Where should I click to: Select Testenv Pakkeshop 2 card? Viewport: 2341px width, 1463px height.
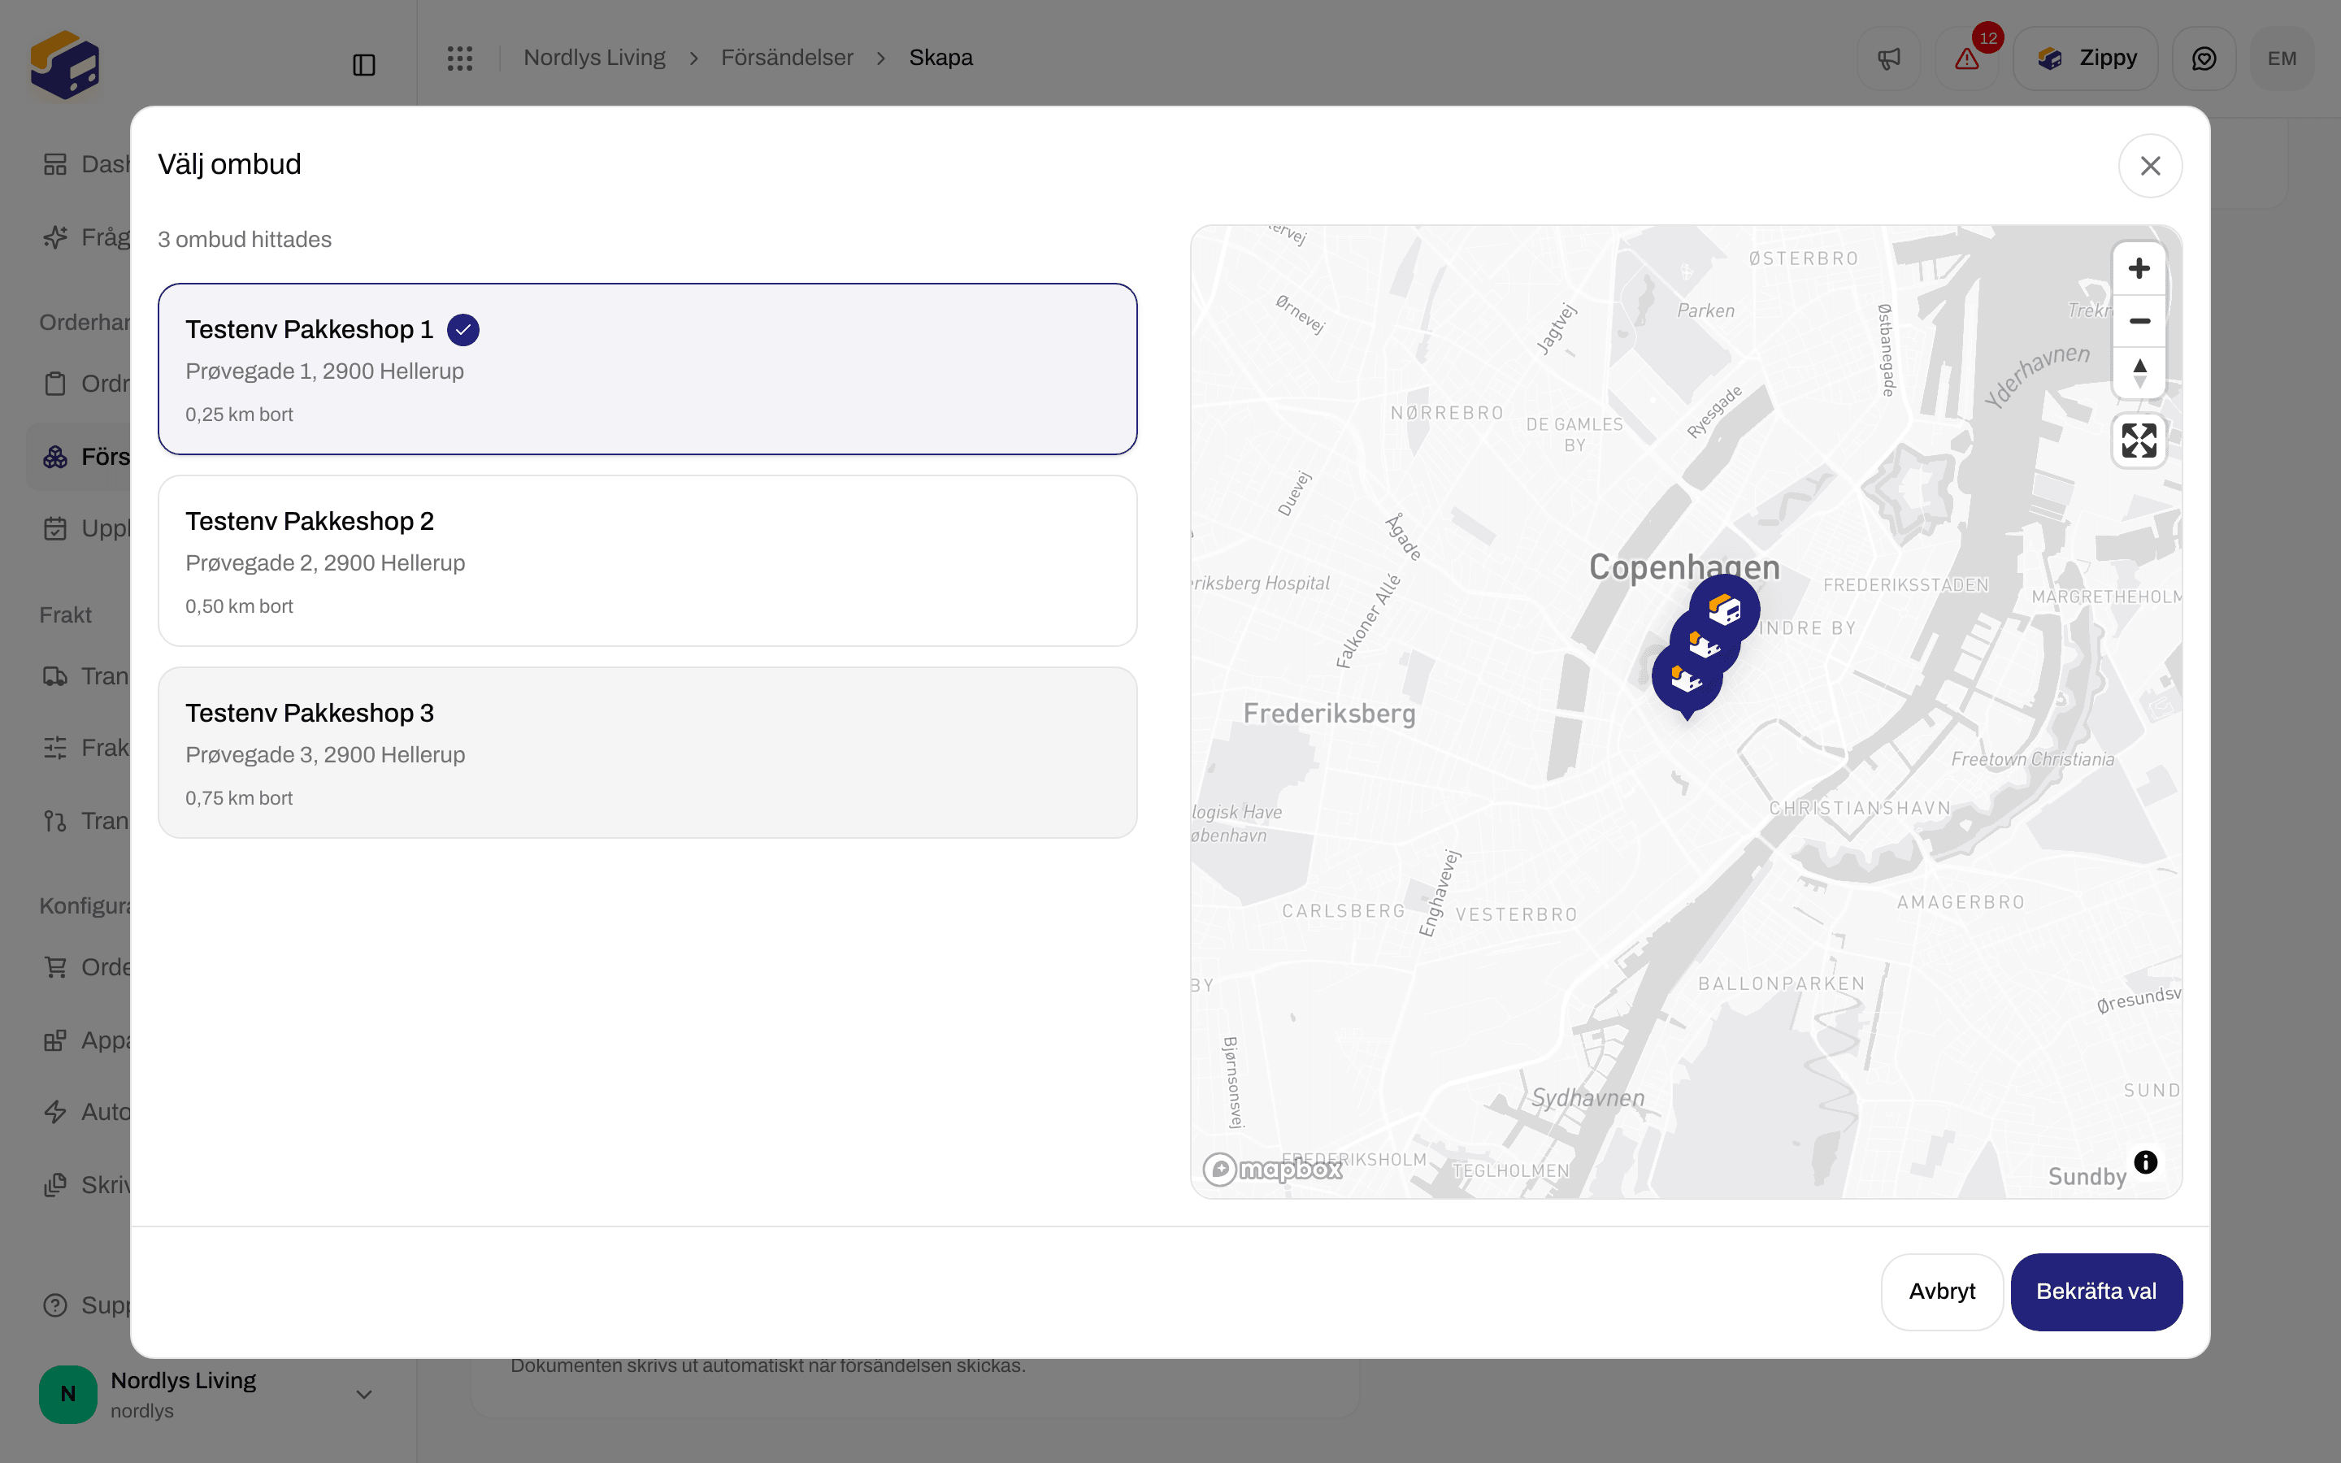click(x=647, y=560)
